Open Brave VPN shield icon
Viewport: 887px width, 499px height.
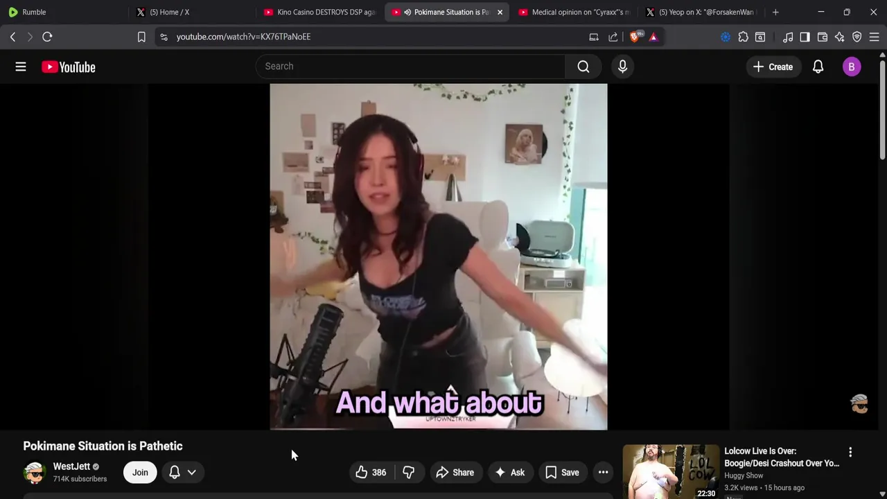click(857, 37)
